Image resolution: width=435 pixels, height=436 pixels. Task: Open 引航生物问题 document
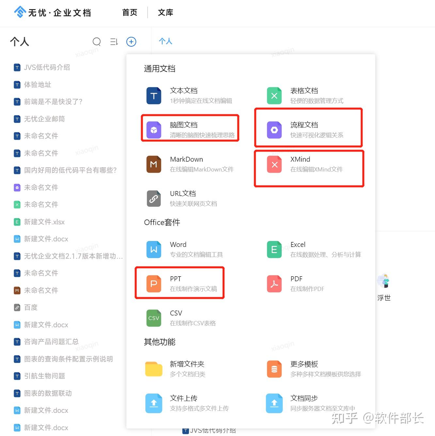(x=44, y=376)
